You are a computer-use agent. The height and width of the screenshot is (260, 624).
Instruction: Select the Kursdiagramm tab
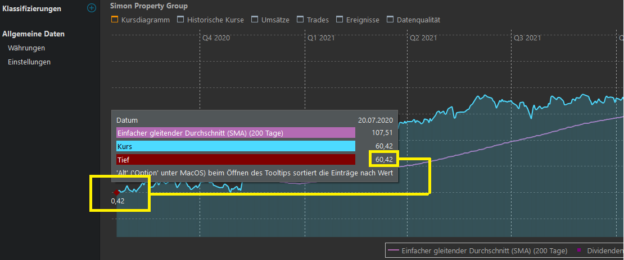tap(141, 20)
